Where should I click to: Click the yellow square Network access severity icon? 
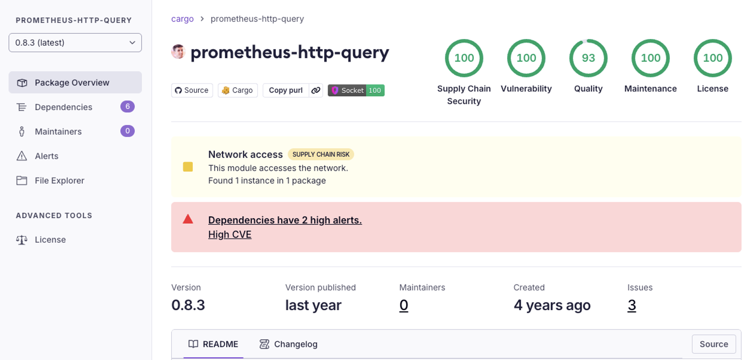[188, 167]
